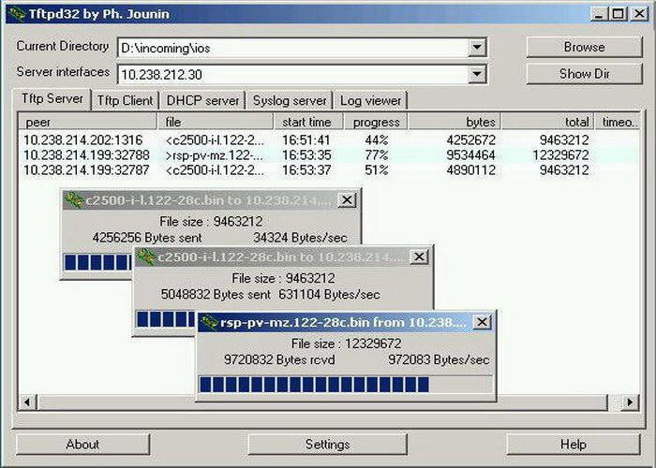Click the About button
The image size is (656, 468).
[82, 445]
